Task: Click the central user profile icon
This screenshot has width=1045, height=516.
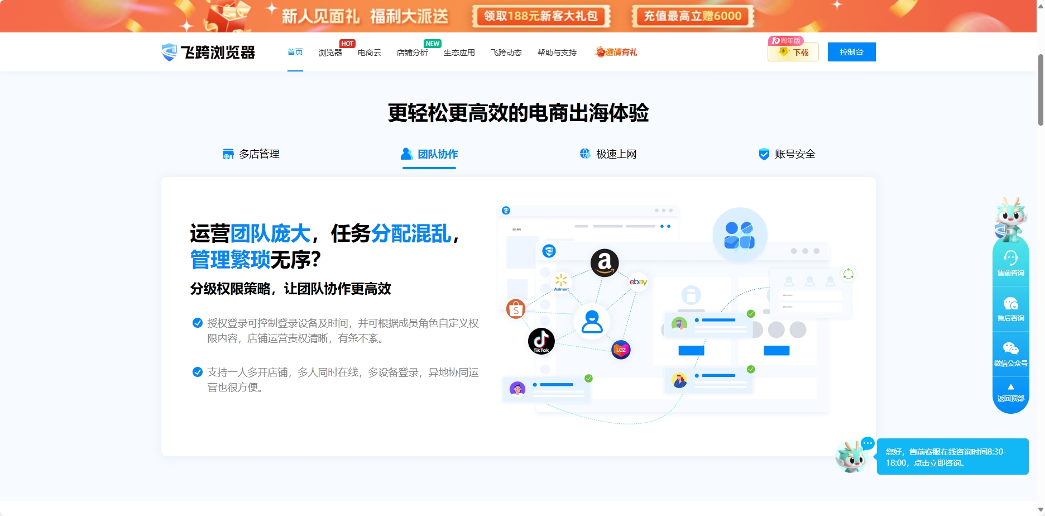Action: pyautogui.click(x=592, y=322)
